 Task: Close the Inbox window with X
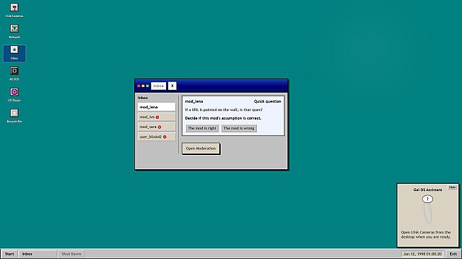coord(172,86)
